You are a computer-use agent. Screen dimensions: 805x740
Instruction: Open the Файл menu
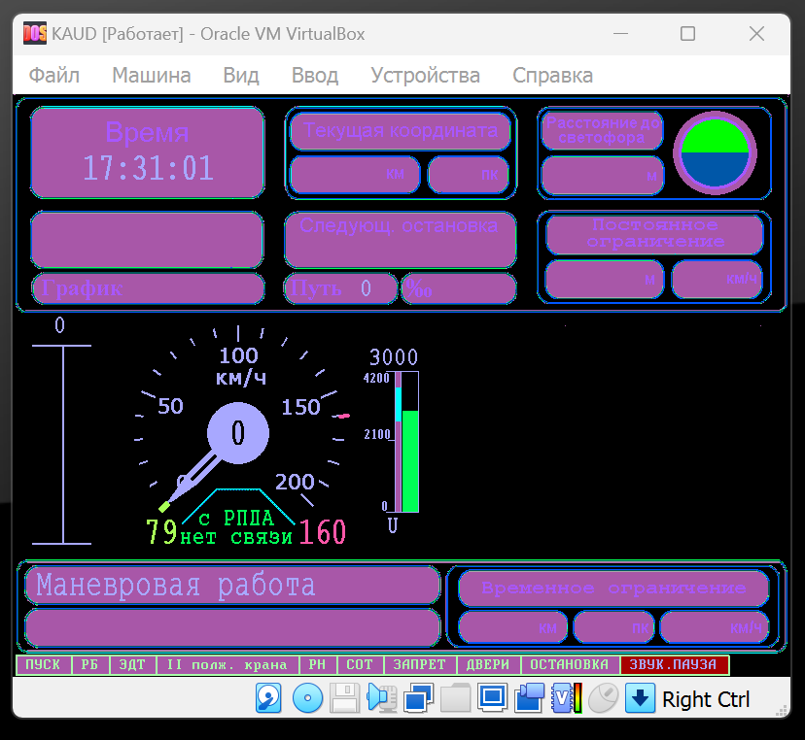click(x=54, y=75)
